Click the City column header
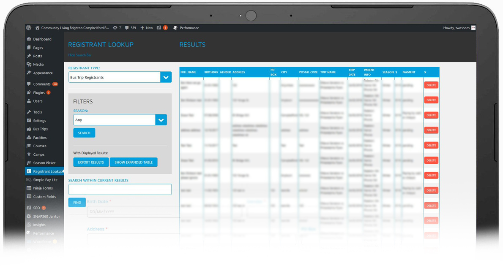 (284, 72)
